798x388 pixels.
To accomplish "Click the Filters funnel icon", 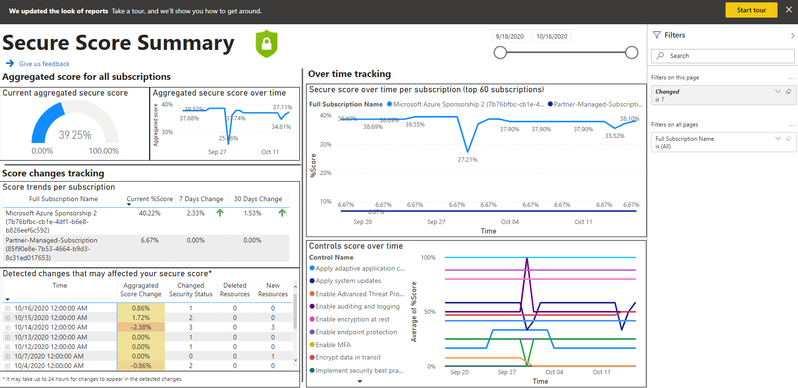I will [x=657, y=35].
